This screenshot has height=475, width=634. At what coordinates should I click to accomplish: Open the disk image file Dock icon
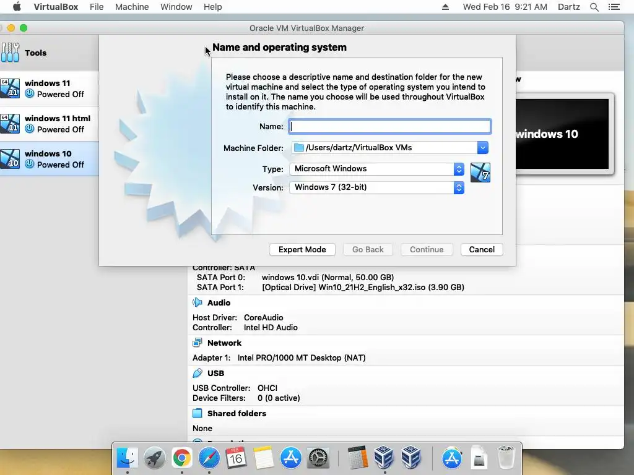(x=479, y=458)
